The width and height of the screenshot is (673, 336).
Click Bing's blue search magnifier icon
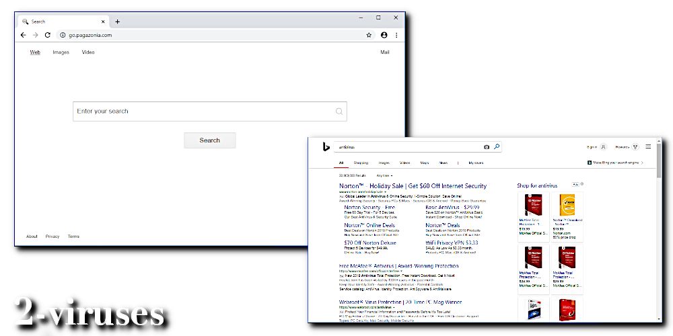pyautogui.click(x=497, y=146)
